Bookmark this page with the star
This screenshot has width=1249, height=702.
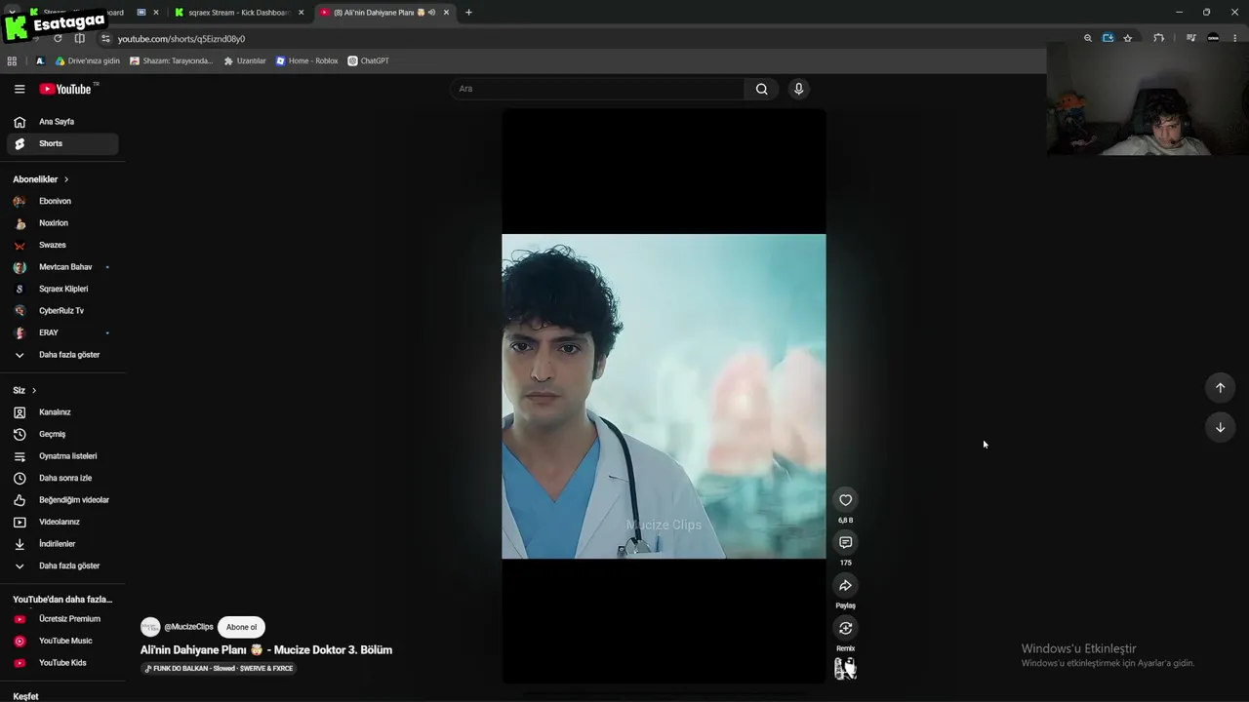[x=1128, y=39]
